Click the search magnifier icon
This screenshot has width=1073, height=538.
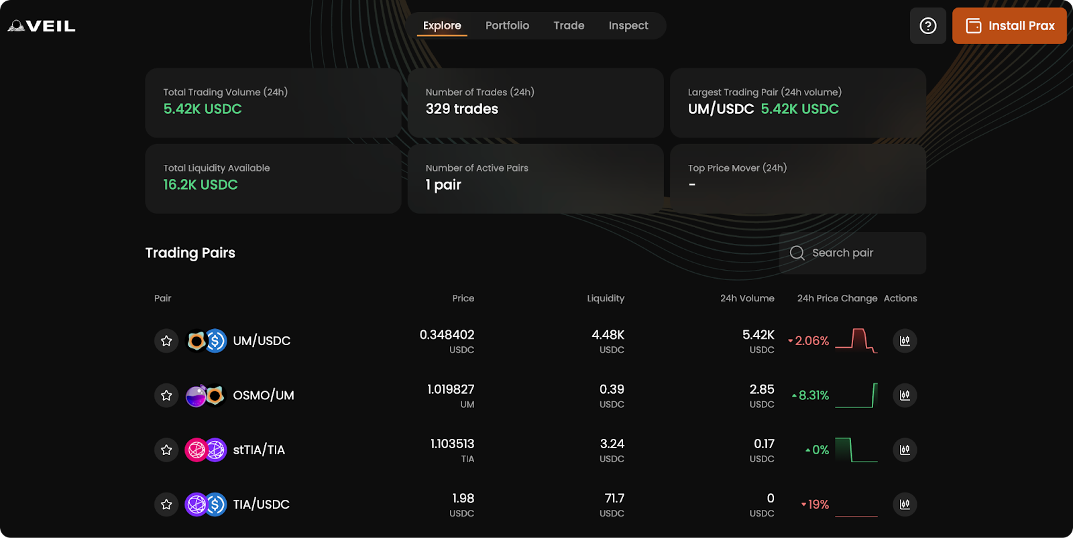tap(797, 253)
